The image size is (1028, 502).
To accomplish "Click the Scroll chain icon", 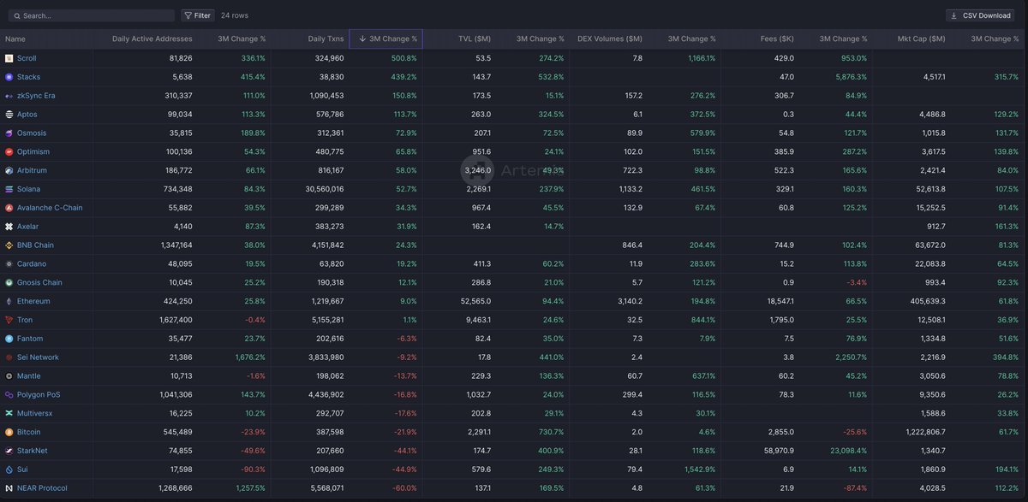I will tap(9, 58).
